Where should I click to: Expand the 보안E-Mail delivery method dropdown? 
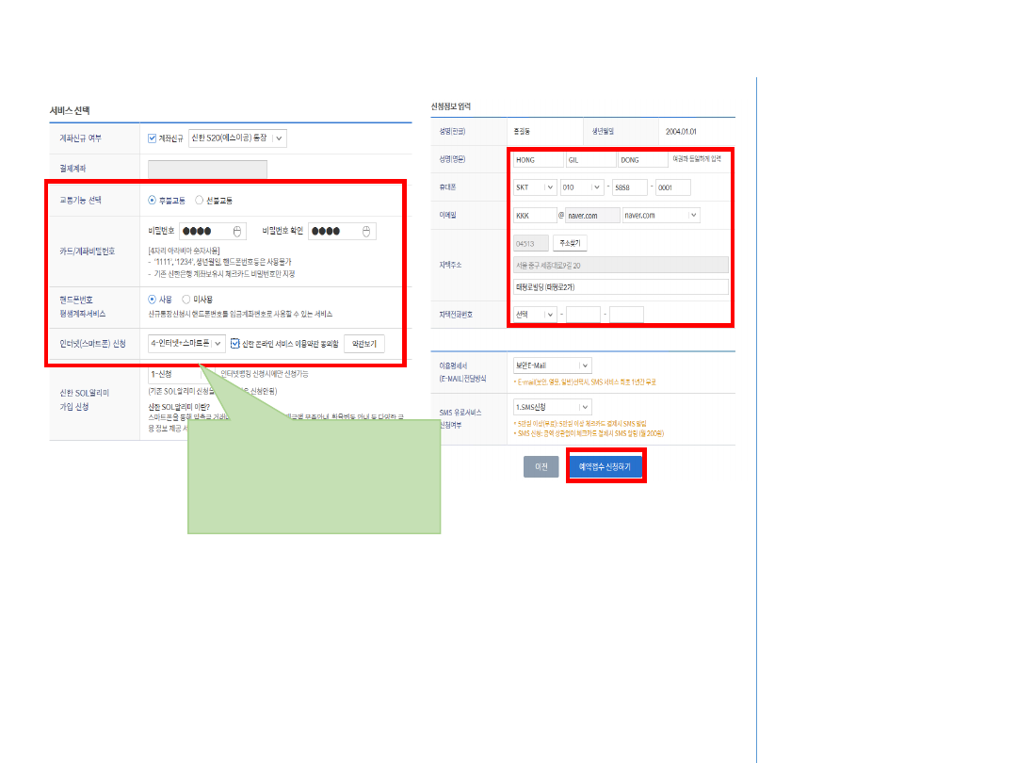tap(585, 365)
